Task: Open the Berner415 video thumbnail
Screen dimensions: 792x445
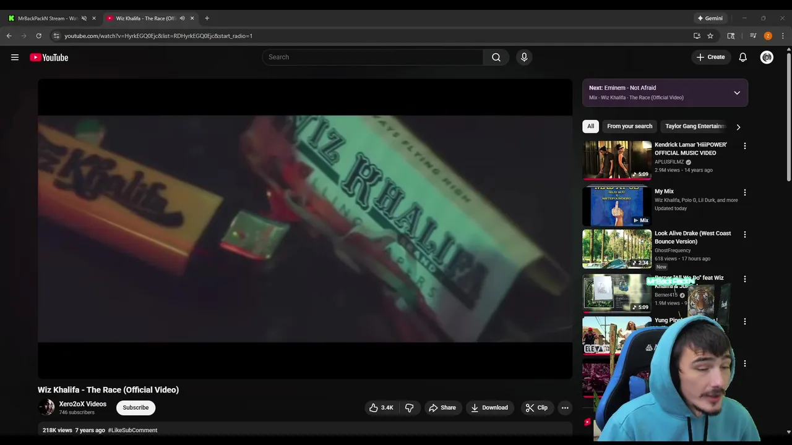Action: tap(617, 293)
